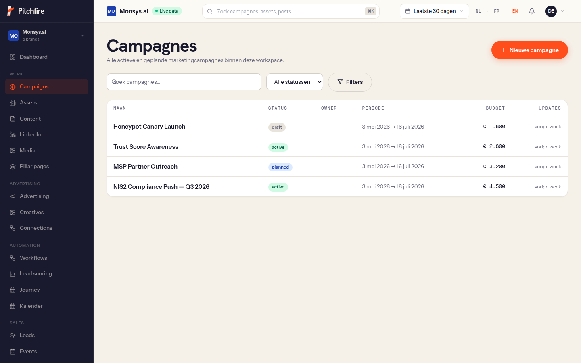Click the € 2.800 budget value
This screenshot has width=581, height=363.
pos(494,146)
